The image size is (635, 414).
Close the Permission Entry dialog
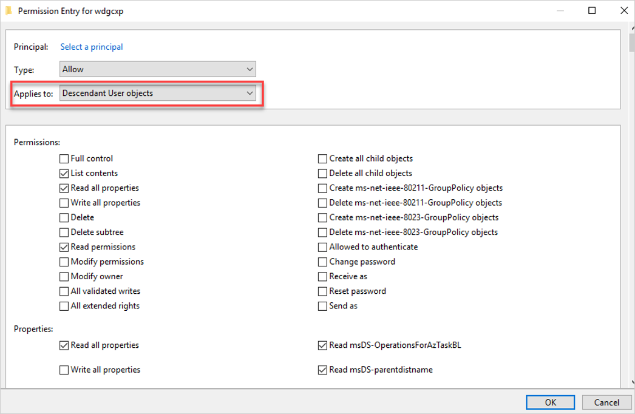point(623,10)
